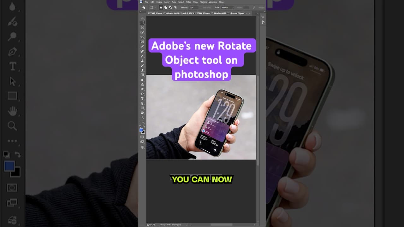This screenshot has width=404, height=227.
Task: Select the Type tool
Action: (x=142, y=98)
